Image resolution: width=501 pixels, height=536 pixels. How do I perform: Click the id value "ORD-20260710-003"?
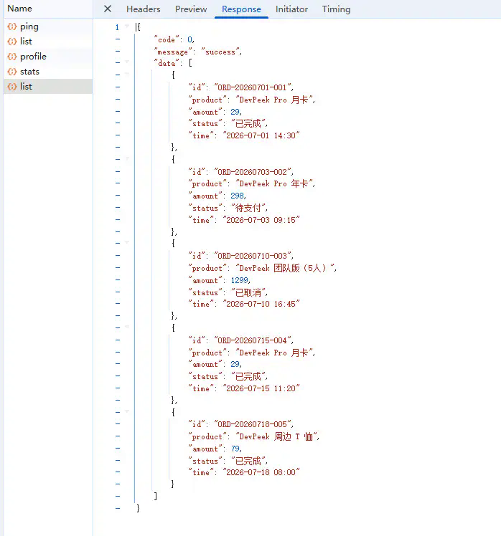point(253,256)
